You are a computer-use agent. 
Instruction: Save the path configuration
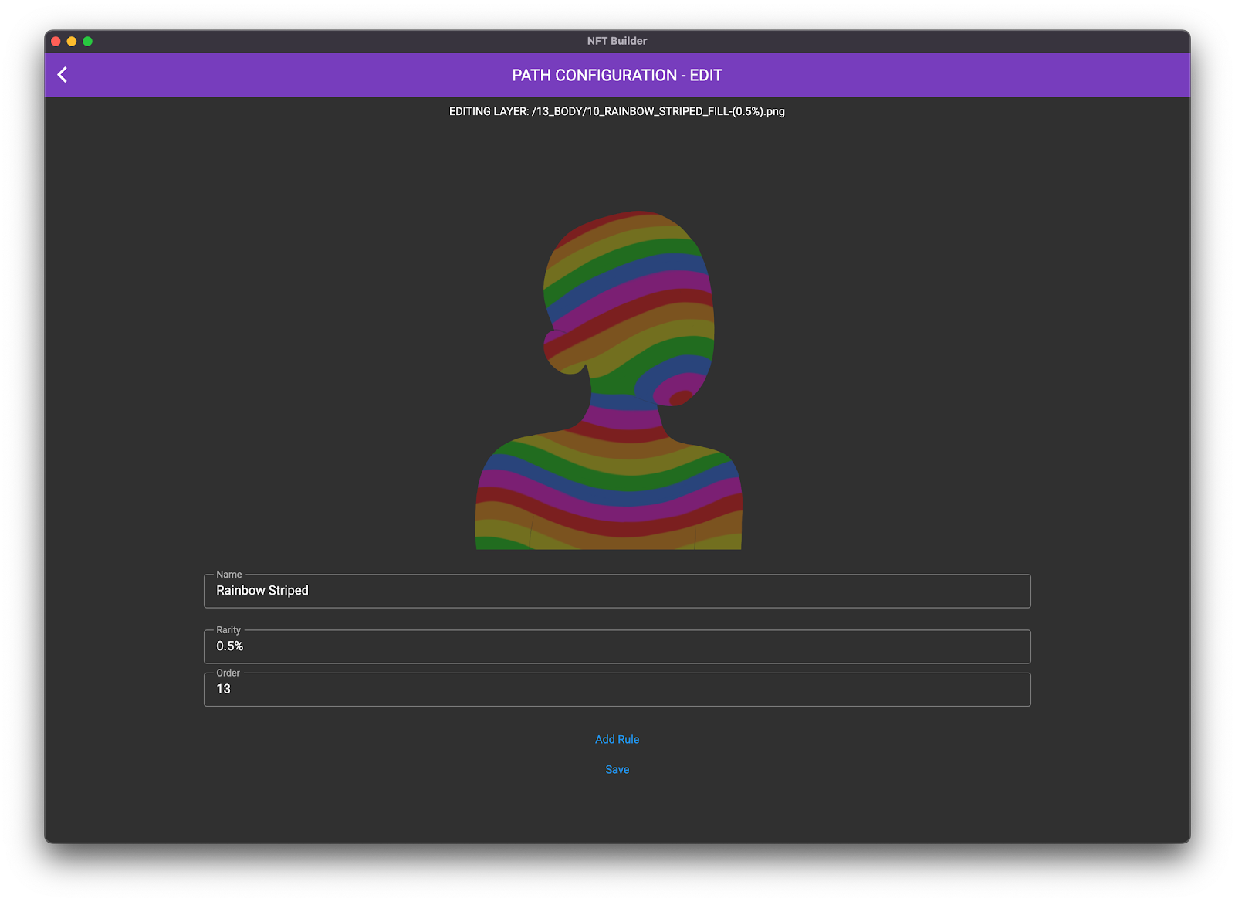tap(617, 769)
